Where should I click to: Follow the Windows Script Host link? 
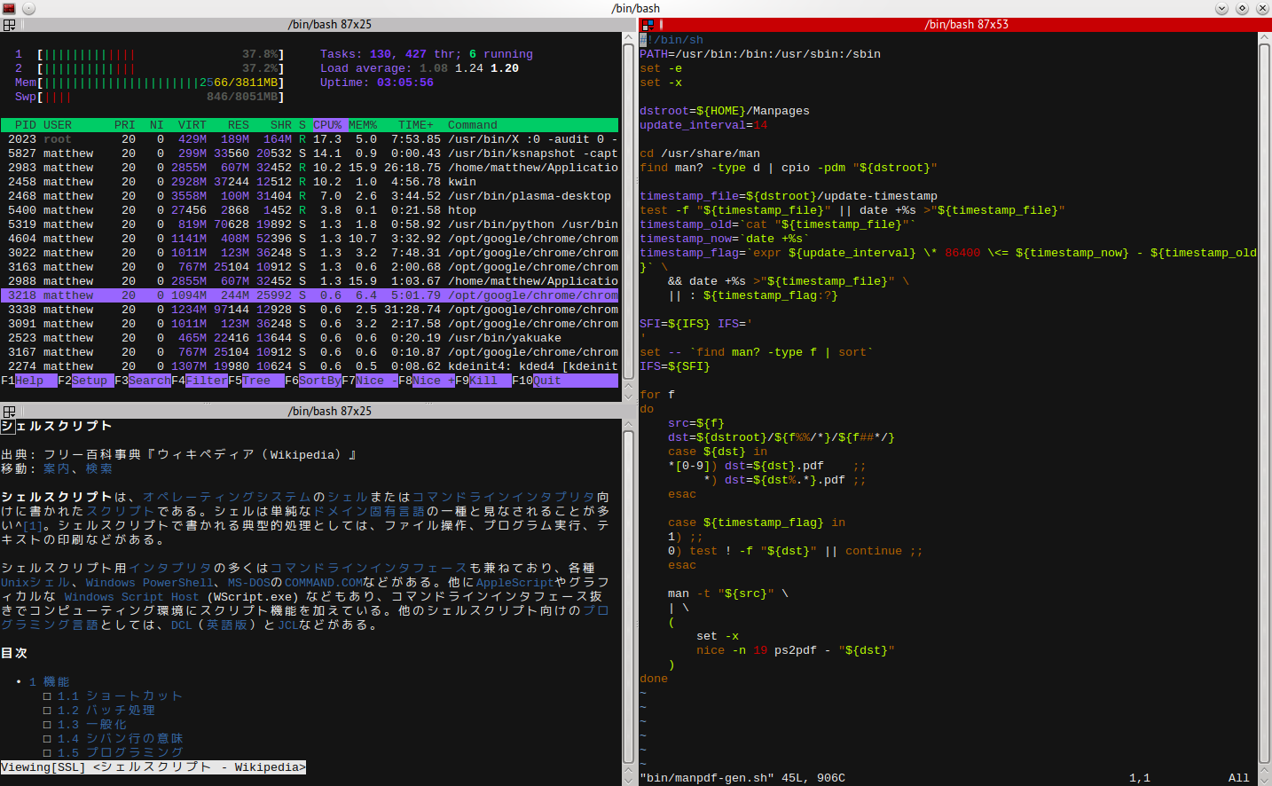tap(132, 597)
